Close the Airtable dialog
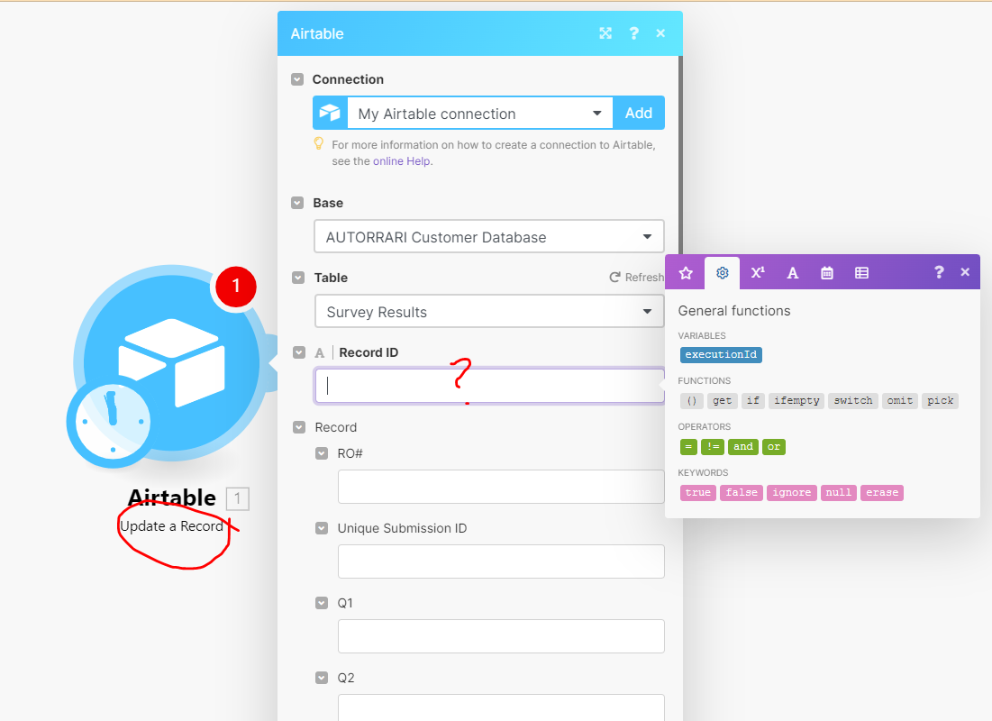The height and width of the screenshot is (721, 992). 660,33
